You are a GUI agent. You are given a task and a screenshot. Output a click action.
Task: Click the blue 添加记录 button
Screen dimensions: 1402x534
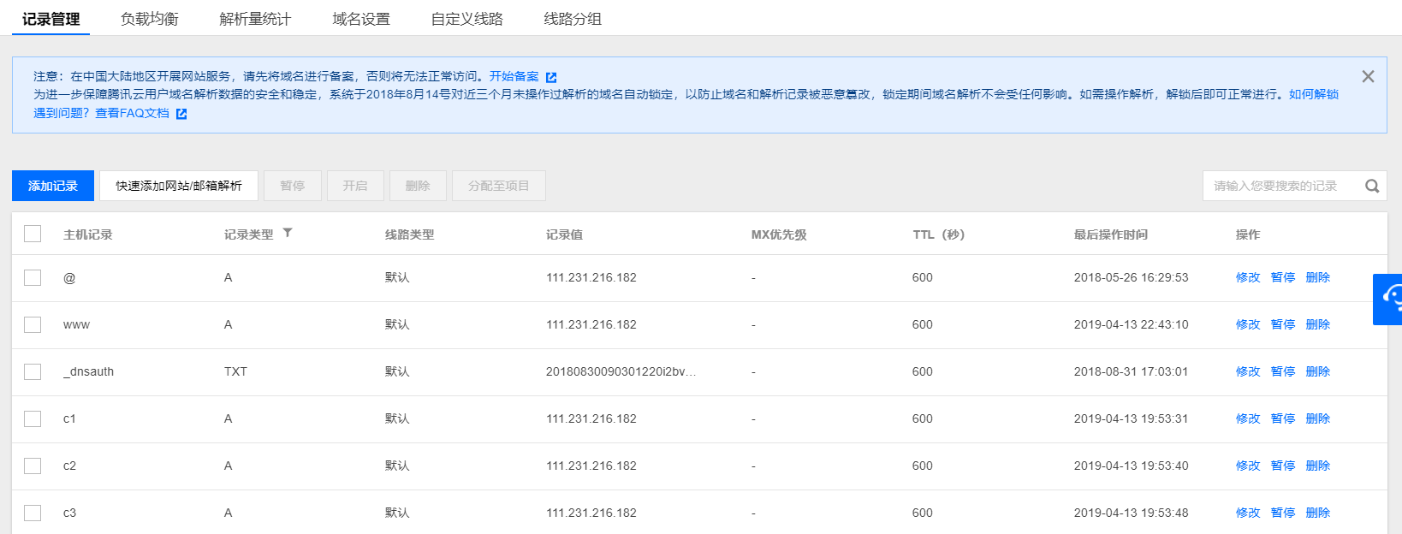[x=53, y=186]
